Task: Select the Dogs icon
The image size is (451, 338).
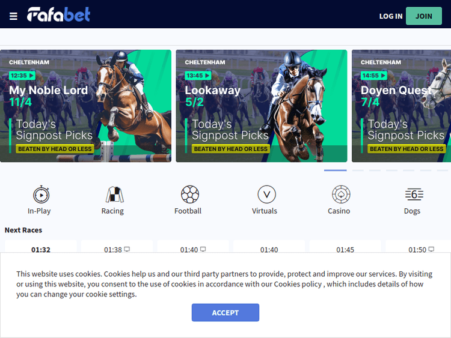Action: point(414,195)
